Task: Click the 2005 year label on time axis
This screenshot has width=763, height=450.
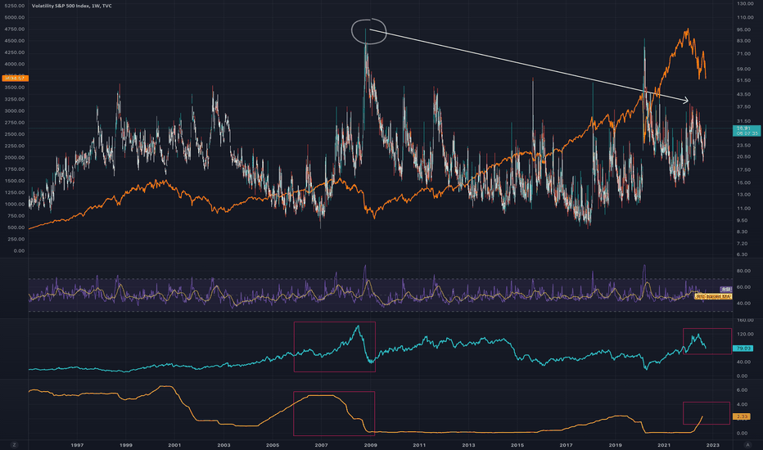Action: pyautogui.click(x=273, y=444)
